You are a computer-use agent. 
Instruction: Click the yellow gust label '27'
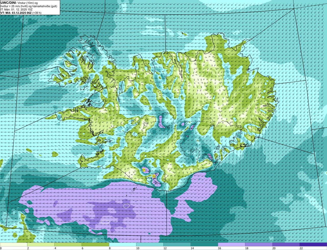click(x=144, y=170)
